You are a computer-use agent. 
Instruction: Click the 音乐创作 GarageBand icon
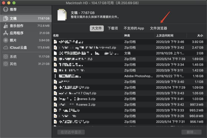tap(5, 26)
